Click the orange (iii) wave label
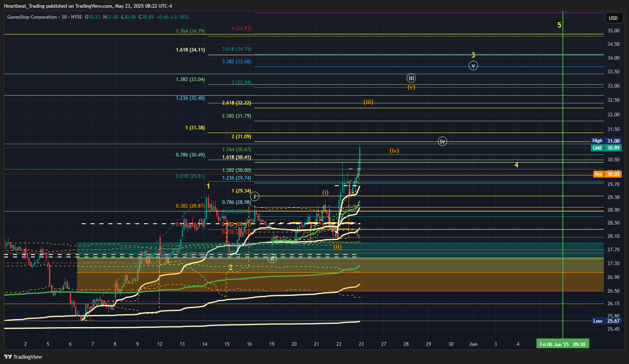629x364 pixels. point(368,102)
